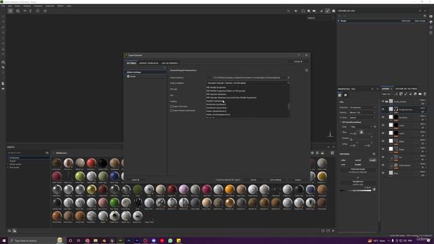Click Cancel in the Export dialog
This screenshot has width=434, height=244.
pos(254,180)
